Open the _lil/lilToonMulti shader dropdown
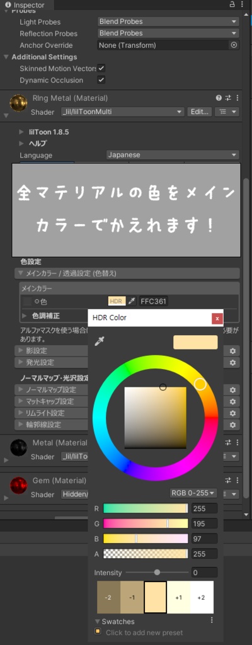This screenshot has height=645, width=252. pyautogui.click(x=122, y=111)
